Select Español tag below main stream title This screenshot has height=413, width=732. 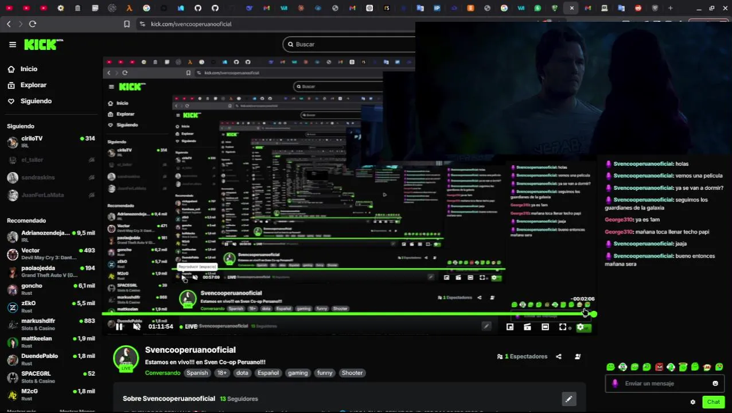click(268, 373)
